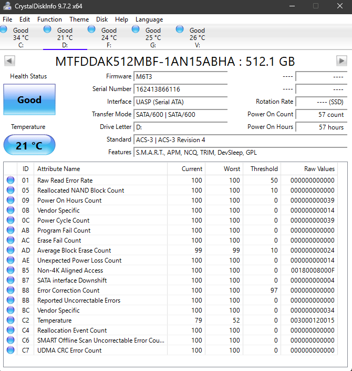This screenshot has height=371, width=352.
Task: Click the Error Correction Count status orb
Action: coord(11,290)
